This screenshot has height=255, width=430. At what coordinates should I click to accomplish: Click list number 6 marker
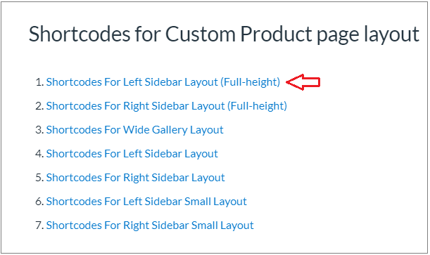(x=39, y=202)
